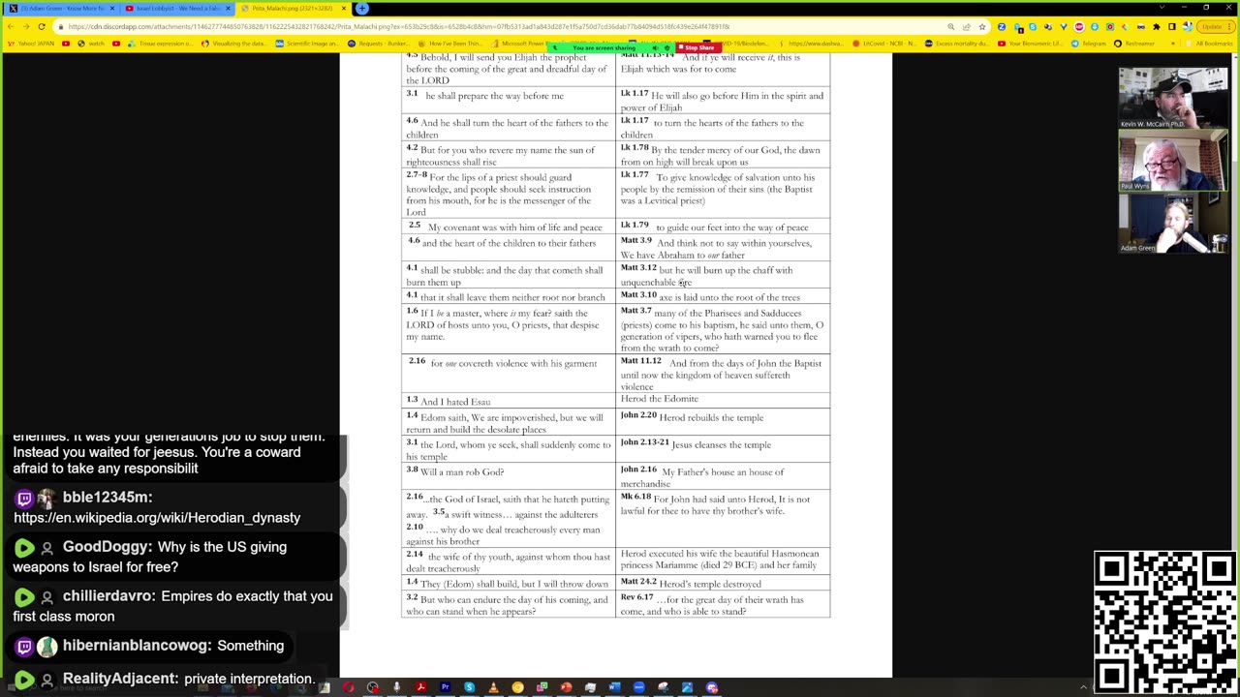Screen dimensions: 1240x697
Task: Open the Telegram bookmark
Action: pos(1089,44)
